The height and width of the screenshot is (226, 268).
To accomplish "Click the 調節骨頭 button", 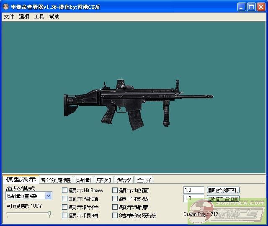I will (x=223, y=198).
